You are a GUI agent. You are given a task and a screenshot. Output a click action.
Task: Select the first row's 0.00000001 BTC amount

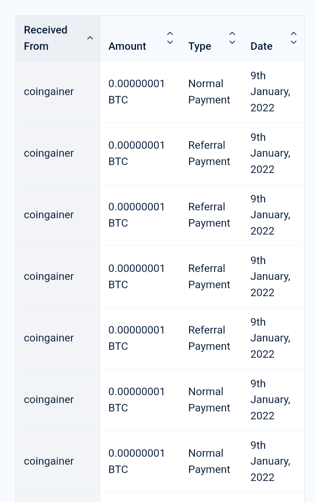(136, 92)
